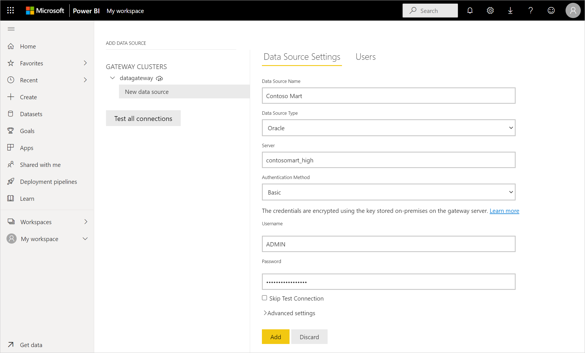
Task: Switch to the Users tab
Action: click(x=365, y=56)
